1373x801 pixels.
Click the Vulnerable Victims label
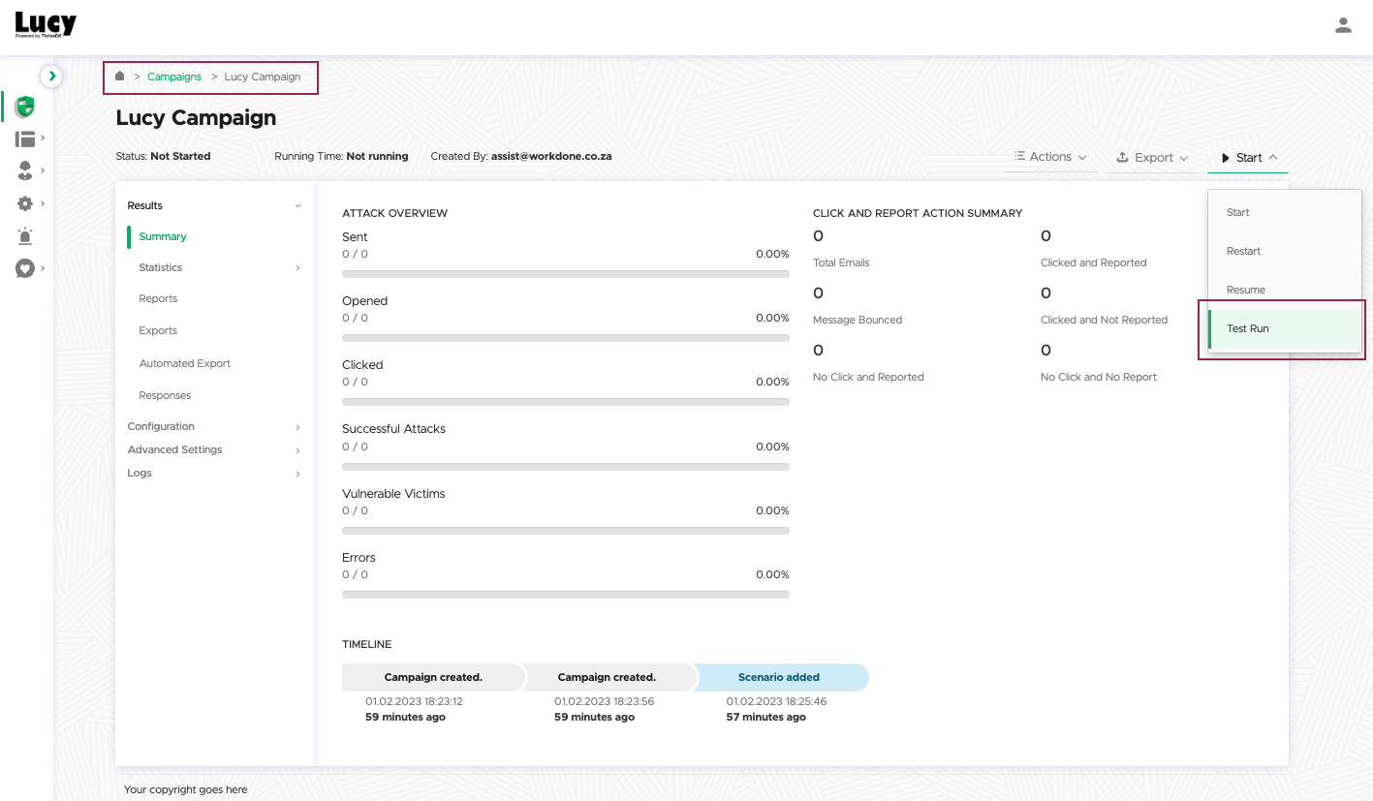[x=393, y=494]
